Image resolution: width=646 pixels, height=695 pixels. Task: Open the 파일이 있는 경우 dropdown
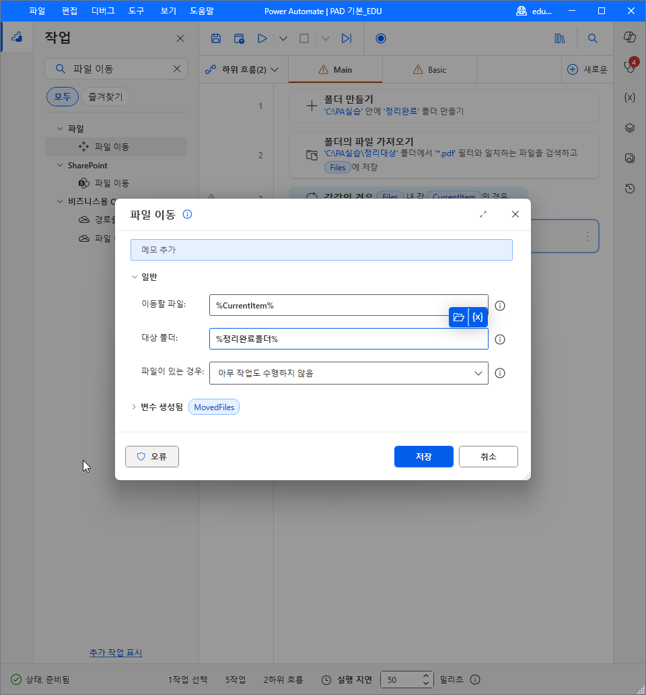pos(349,373)
